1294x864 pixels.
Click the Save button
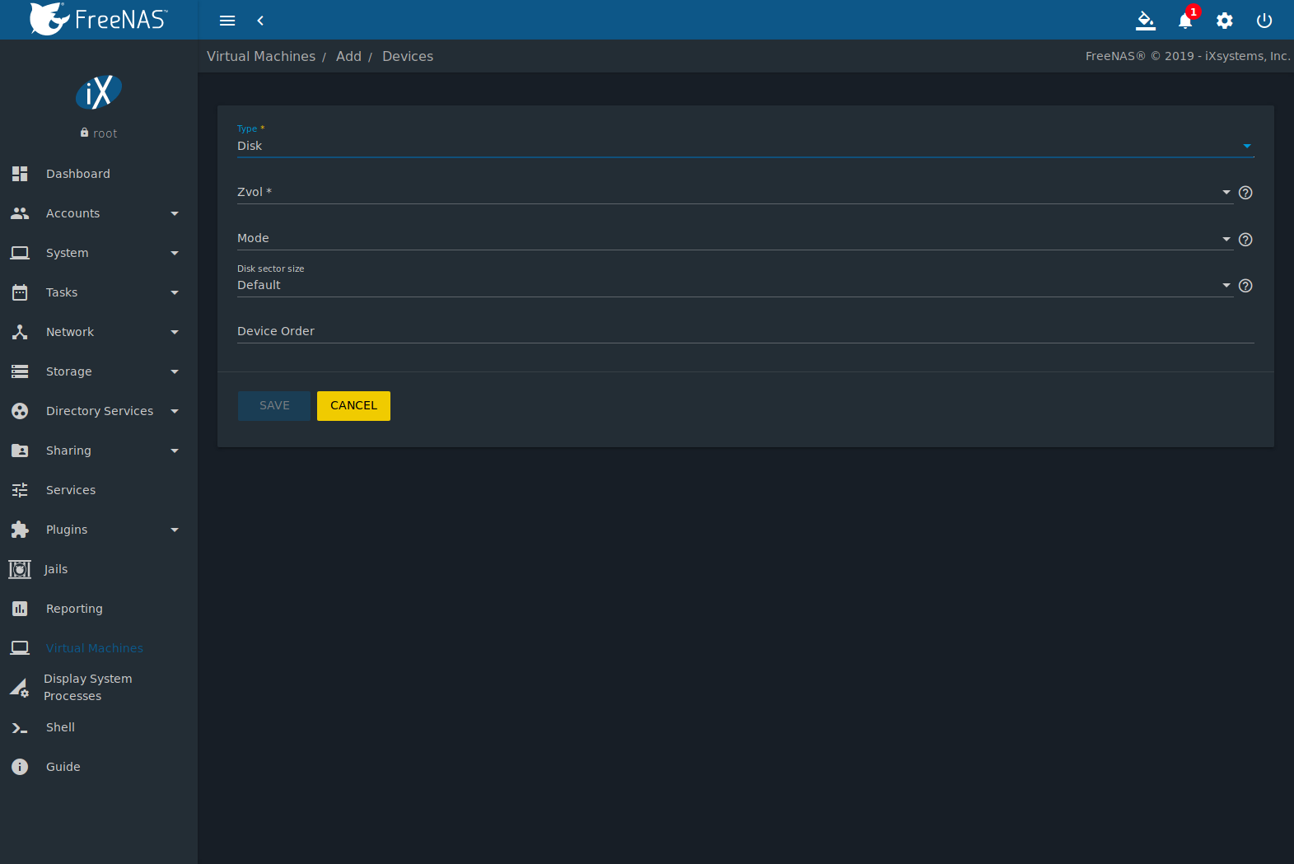[274, 405]
